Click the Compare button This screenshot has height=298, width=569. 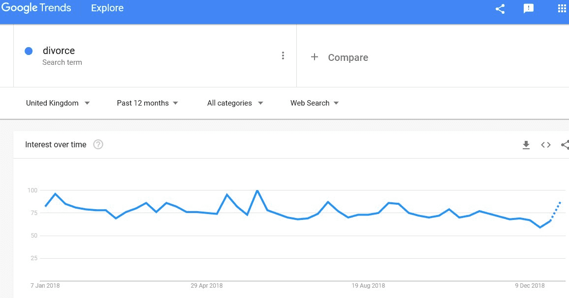(348, 57)
